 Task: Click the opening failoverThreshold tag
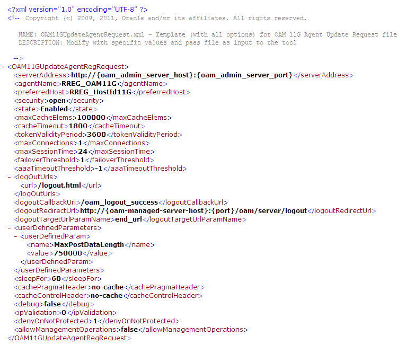click(x=47, y=160)
